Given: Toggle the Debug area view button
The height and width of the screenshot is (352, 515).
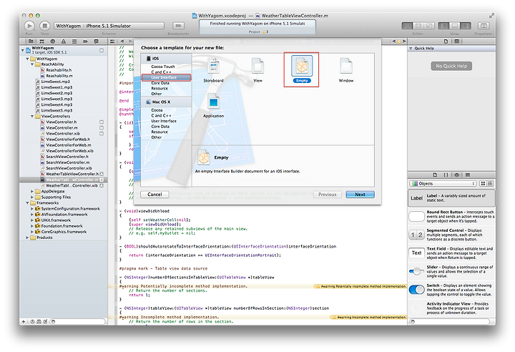Looking at the screenshot, I should (455, 26).
